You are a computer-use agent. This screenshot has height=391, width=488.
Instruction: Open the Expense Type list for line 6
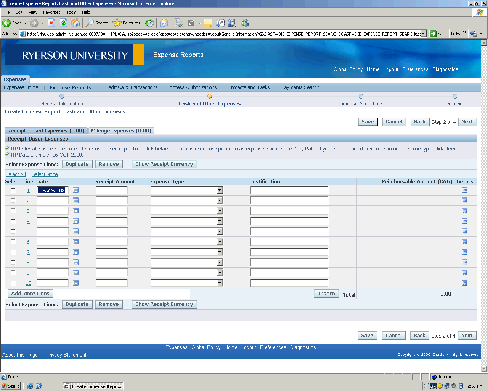pos(220,242)
